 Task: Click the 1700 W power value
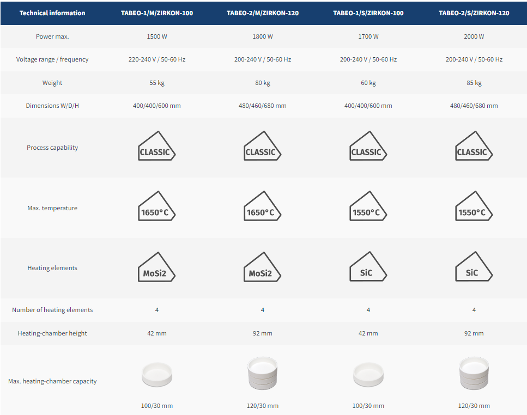[368, 36]
